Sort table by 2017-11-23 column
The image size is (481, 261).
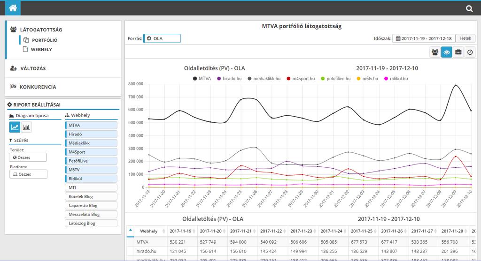click(x=303, y=231)
